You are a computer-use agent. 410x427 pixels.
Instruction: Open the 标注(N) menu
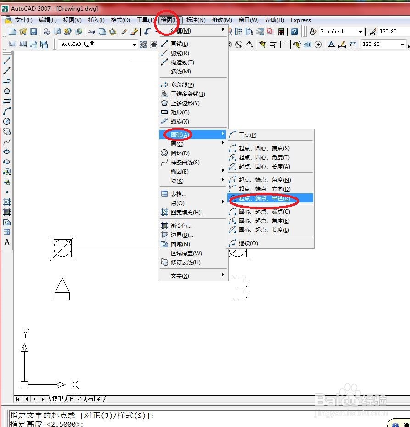click(196, 20)
